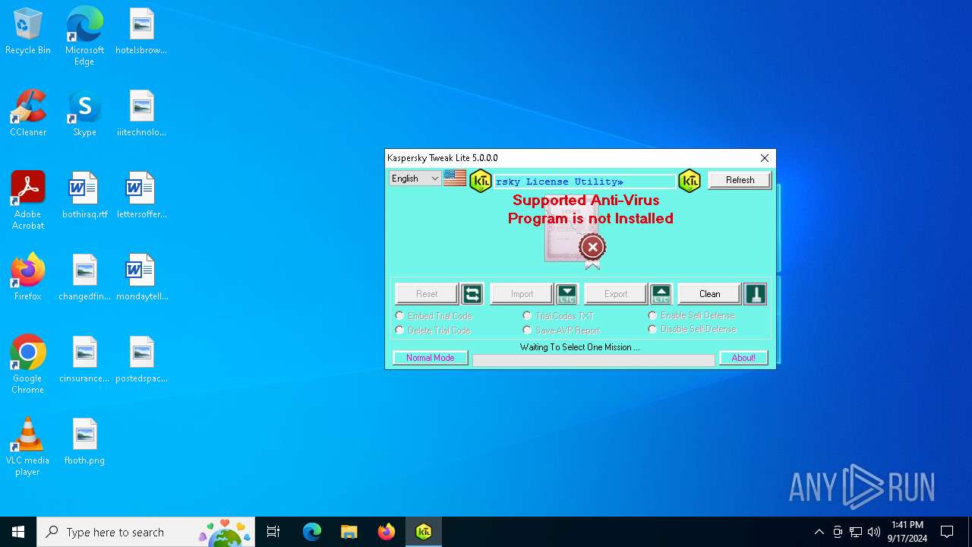Select the bothiraq.rtf document on the desktop
Viewport: 972px width, 547px height.
click(84, 196)
